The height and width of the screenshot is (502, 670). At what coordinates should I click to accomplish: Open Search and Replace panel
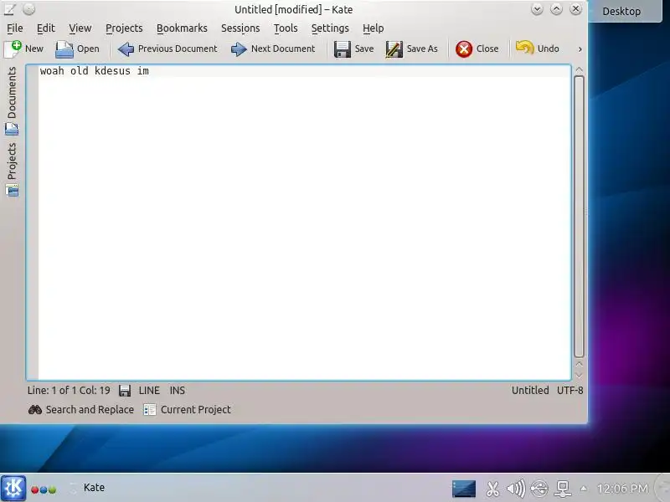[80, 410]
